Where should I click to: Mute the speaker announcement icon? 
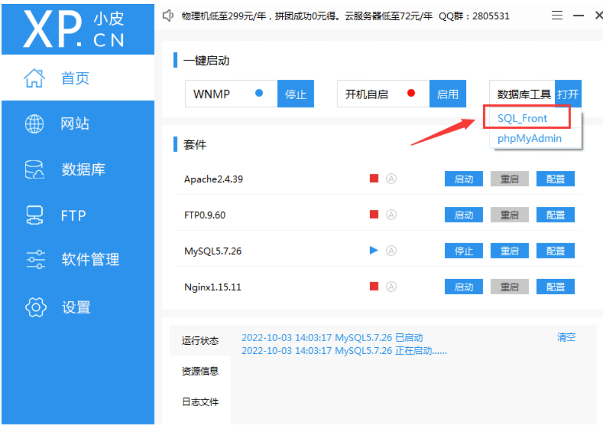tap(168, 16)
